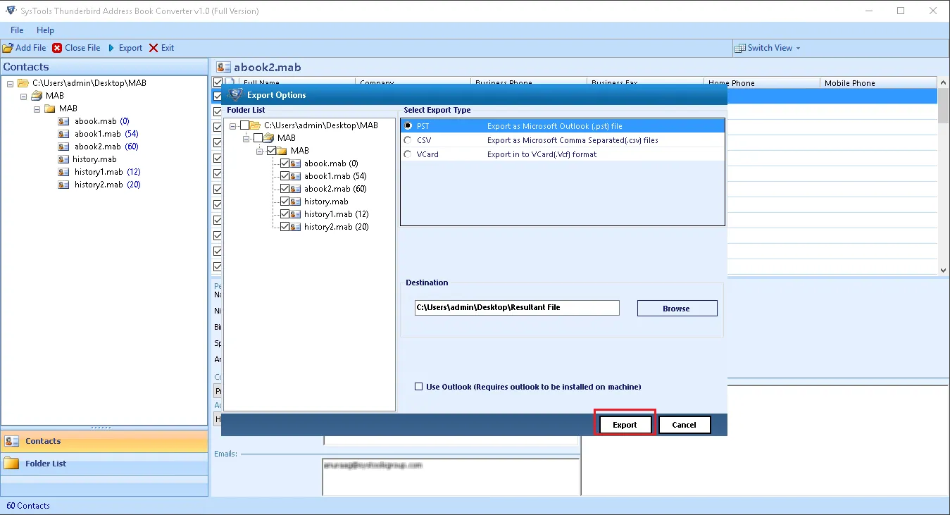Select the CSV export type radio button

click(x=406, y=139)
